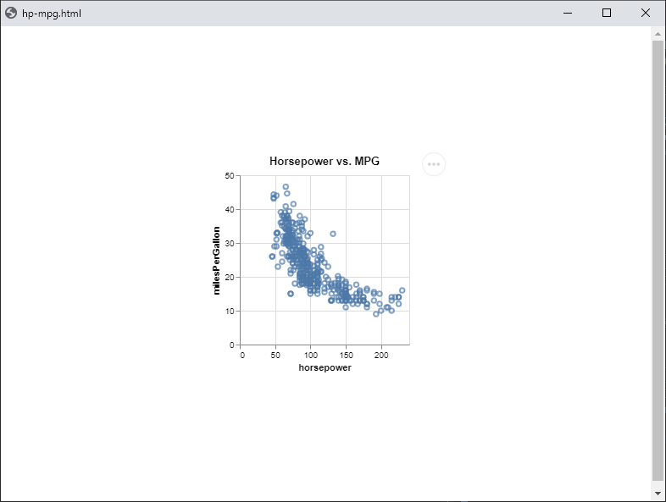Image resolution: width=666 pixels, height=502 pixels.
Task: Click the scrollbar down arrow
Action: pyautogui.click(x=658, y=493)
